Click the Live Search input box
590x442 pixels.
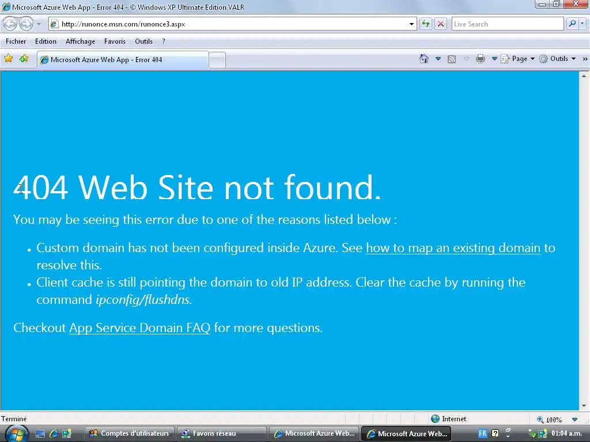tap(508, 24)
